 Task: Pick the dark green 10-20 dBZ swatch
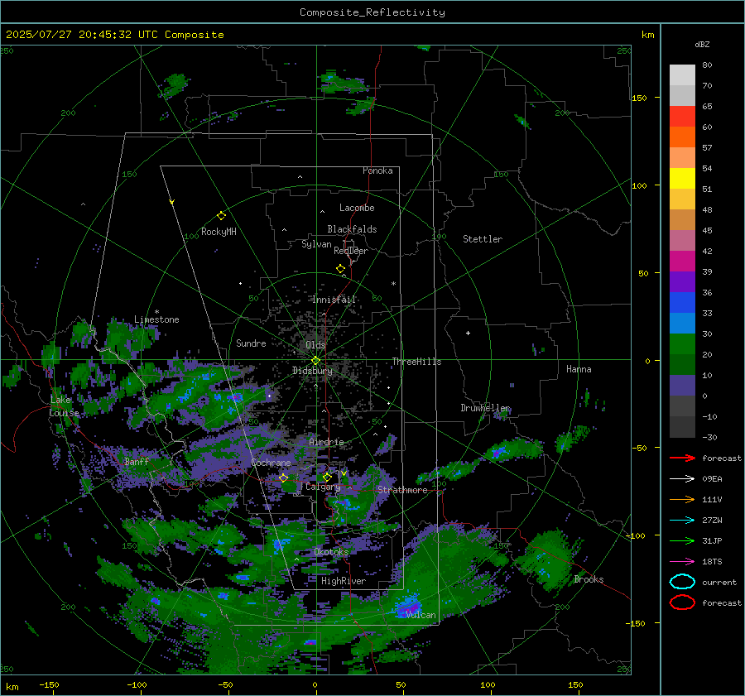tap(682, 365)
